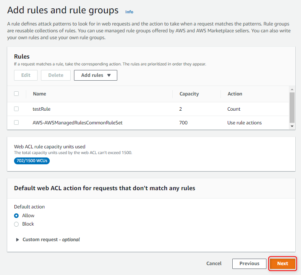Open the Add rules dropdown
The width and height of the screenshot is (301, 275).
96,75
